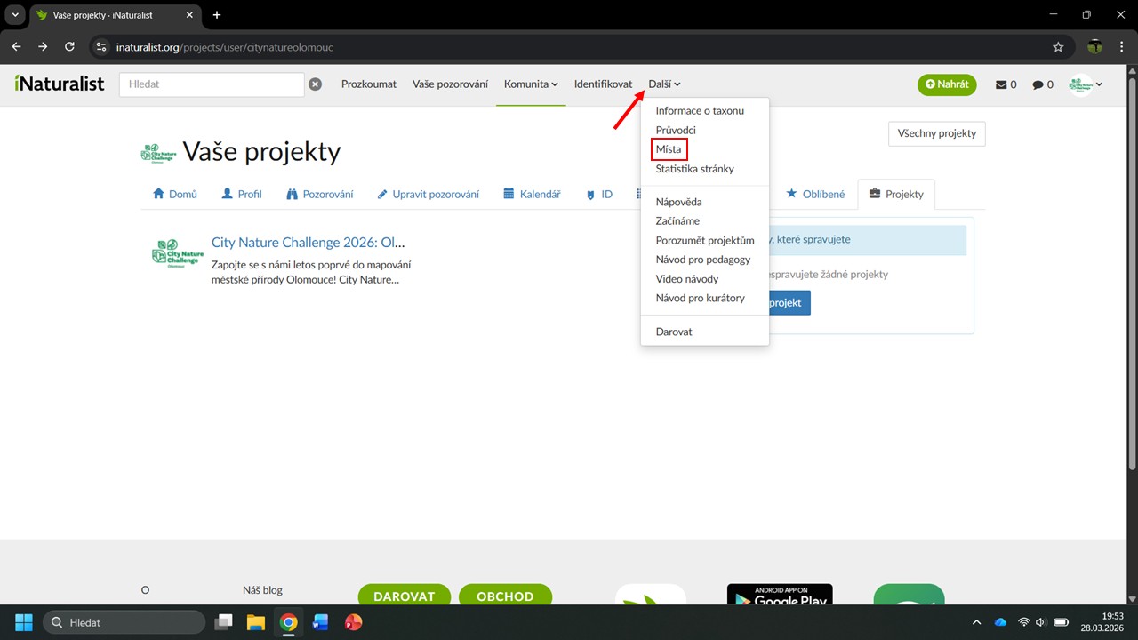This screenshot has height=640, width=1138.
Task: Open File Explorer from taskbar
Action: [256, 622]
